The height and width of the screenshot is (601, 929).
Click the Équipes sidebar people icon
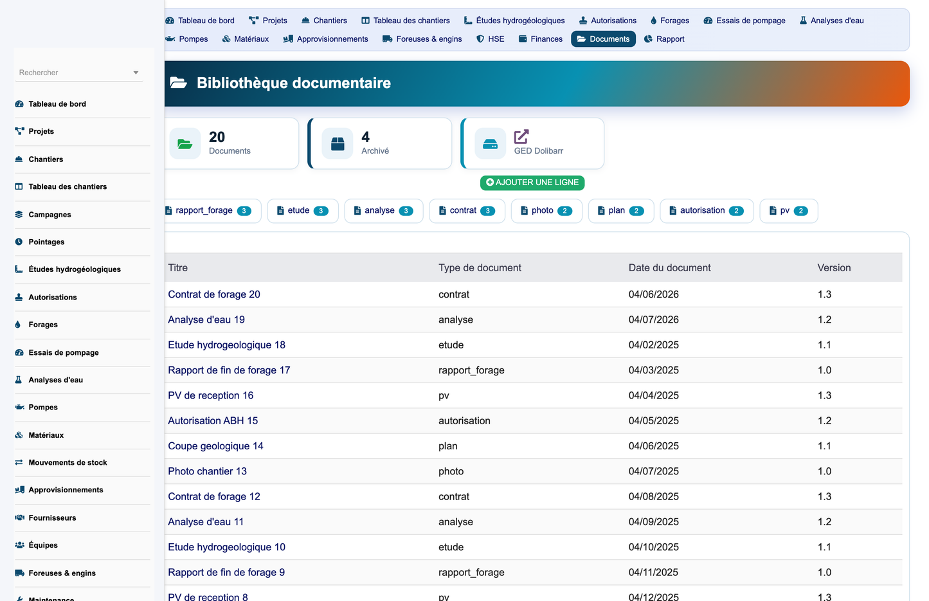pyautogui.click(x=19, y=545)
